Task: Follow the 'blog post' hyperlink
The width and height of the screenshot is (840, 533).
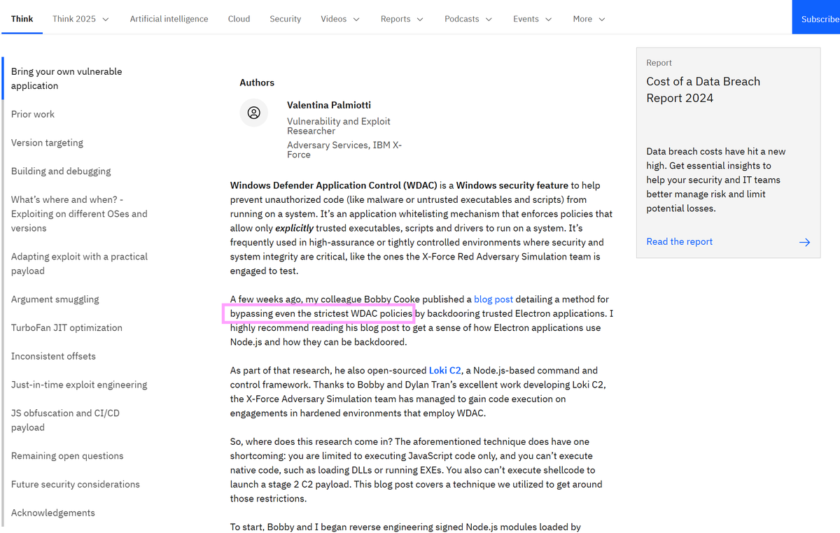Action: 493,299
